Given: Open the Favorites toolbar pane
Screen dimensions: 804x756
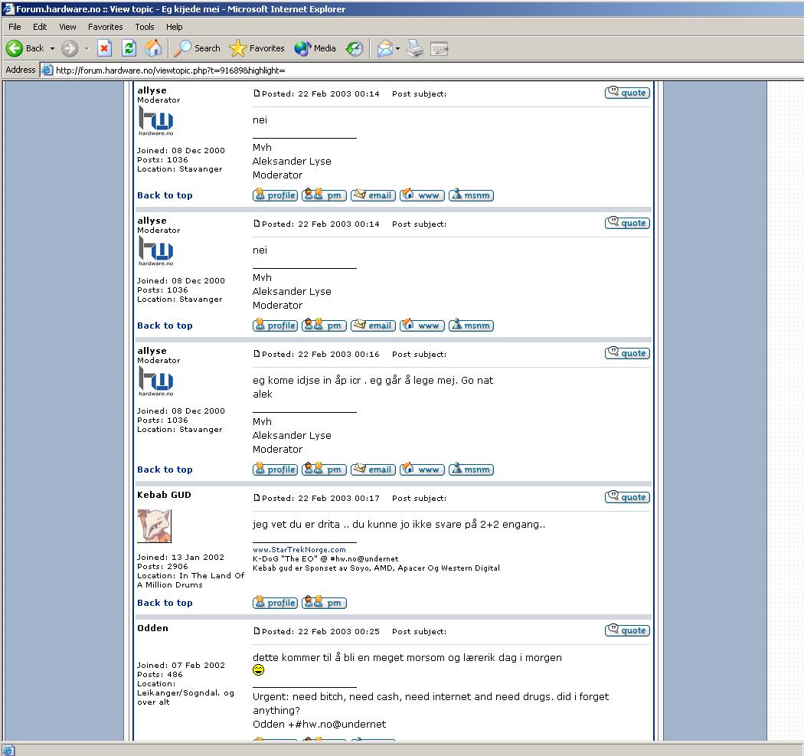Looking at the screenshot, I should [257, 48].
